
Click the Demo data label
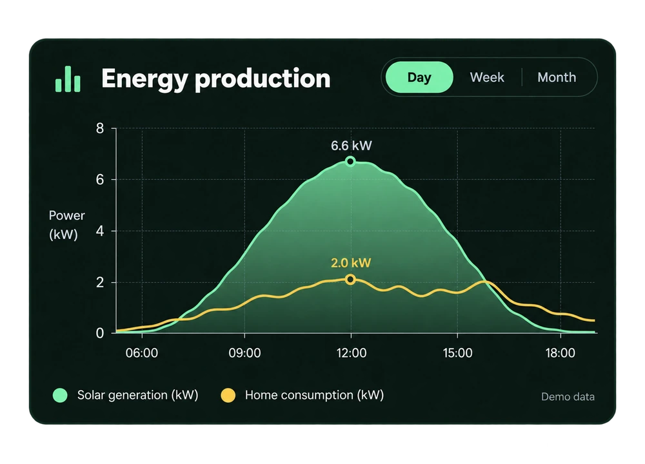point(568,396)
